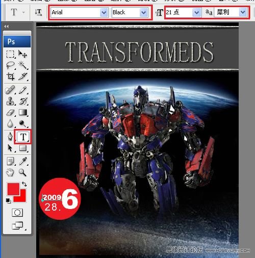
Task: Select the Healing Brush tool
Action: (10, 90)
